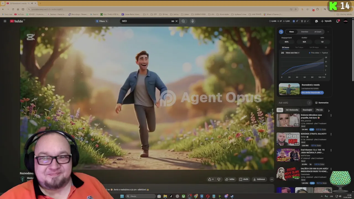Reload the page in browser toolbar
354x199 pixels.
coord(13,9)
